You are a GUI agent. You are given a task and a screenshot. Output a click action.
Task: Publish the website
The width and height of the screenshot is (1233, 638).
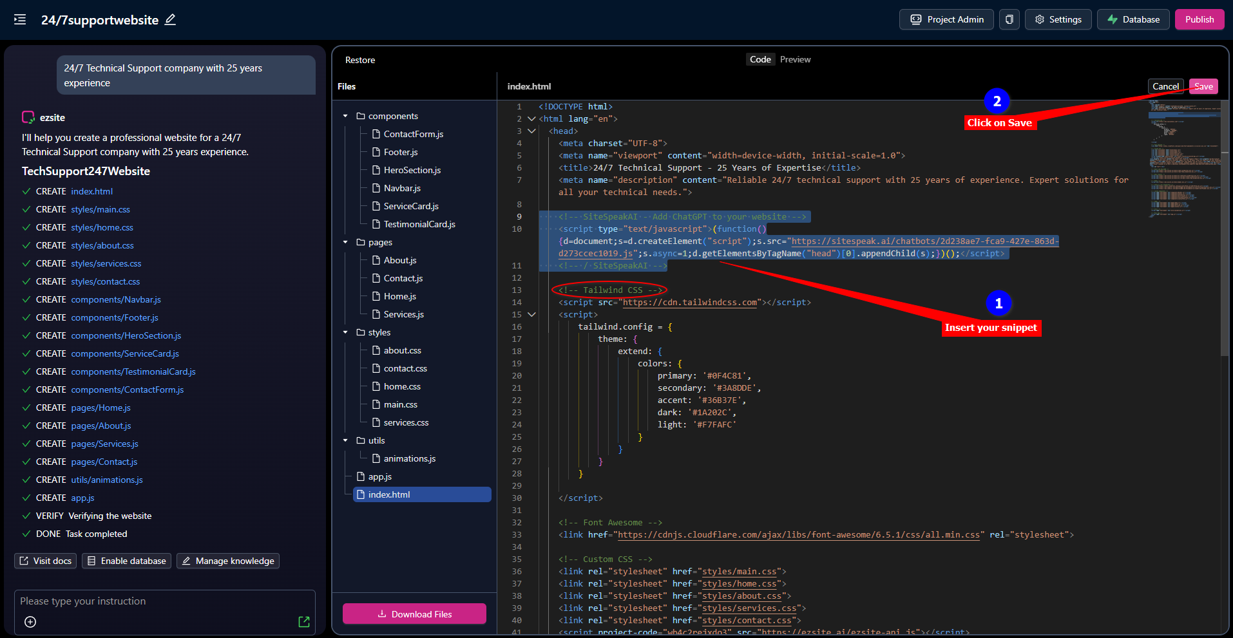pos(1200,19)
